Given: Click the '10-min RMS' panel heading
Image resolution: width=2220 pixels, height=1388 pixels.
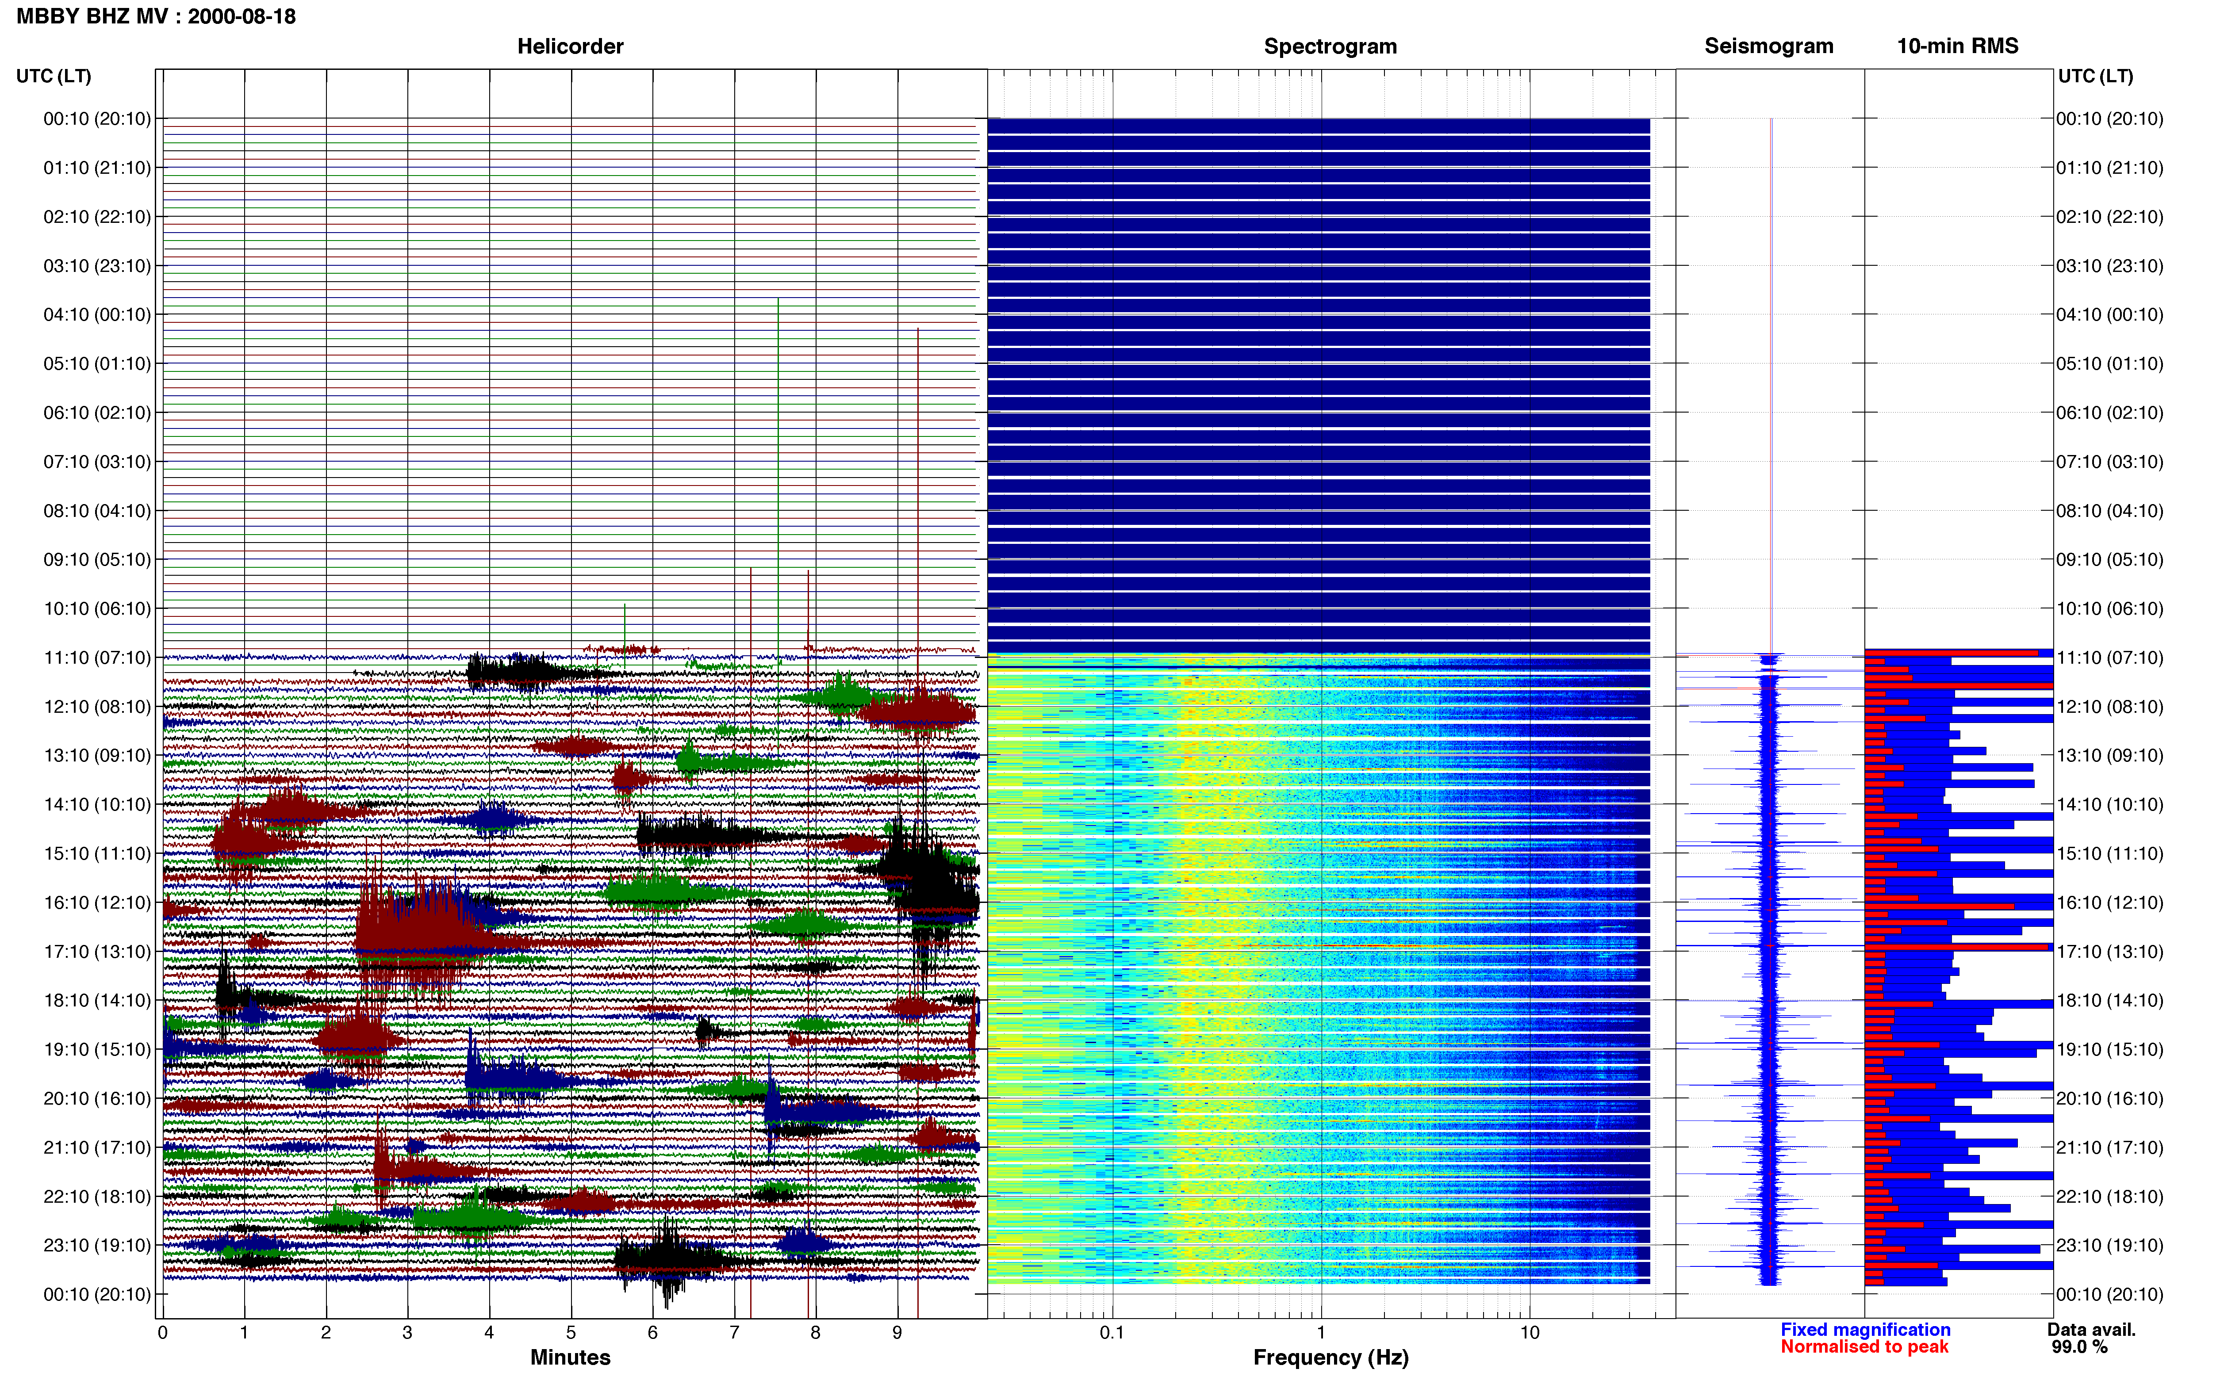Looking at the screenshot, I should point(1957,46).
